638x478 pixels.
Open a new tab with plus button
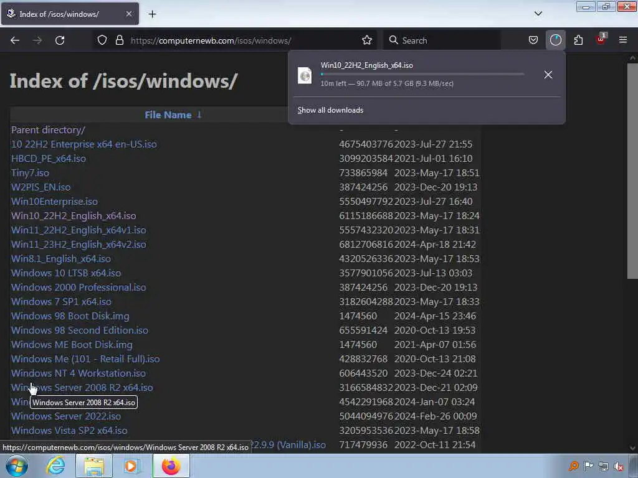(152, 14)
